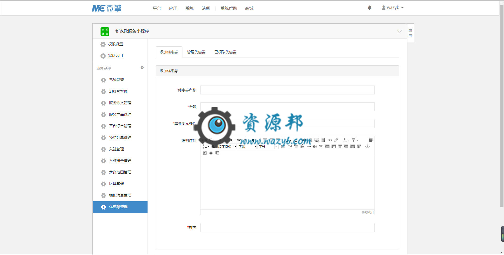Click the delete column icon
Viewport: 504px width, 255px height.
pyautogui.click(x=321, y=146)
